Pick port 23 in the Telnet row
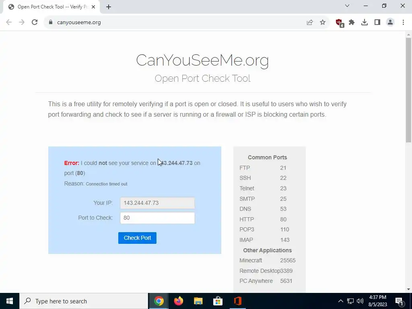This screenshot has height=309, width=412. [x=283, y=188]
